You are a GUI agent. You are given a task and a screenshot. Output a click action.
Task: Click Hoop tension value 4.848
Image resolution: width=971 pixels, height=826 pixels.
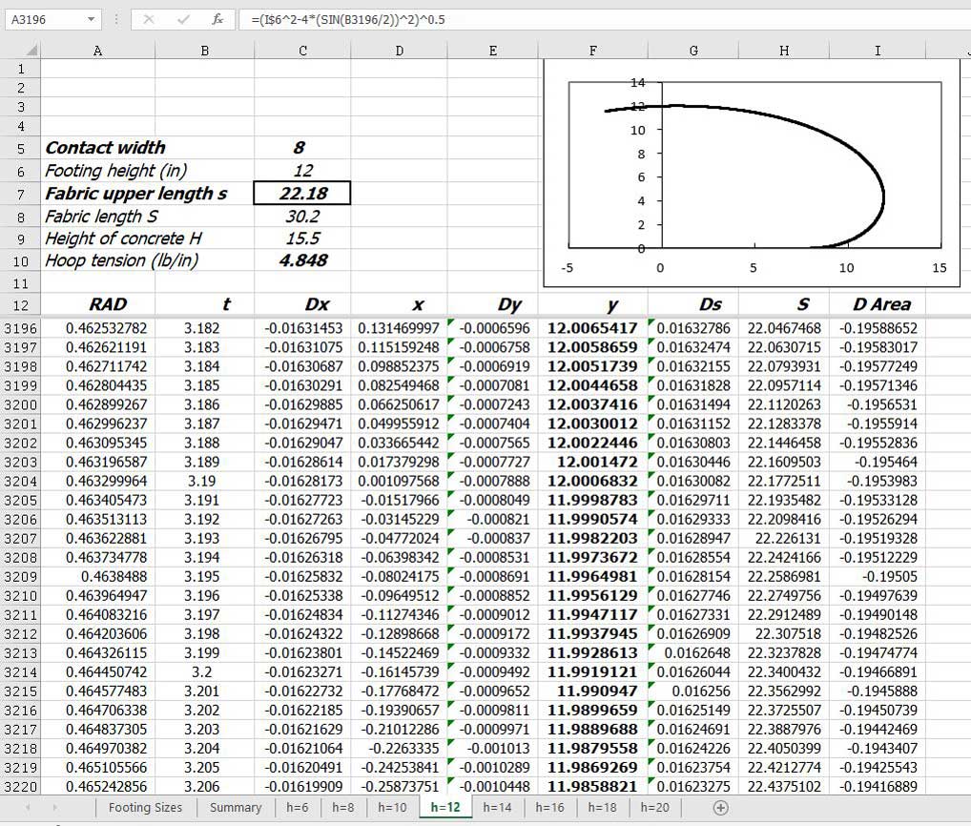pyautogui.click(x=302, y=260)
